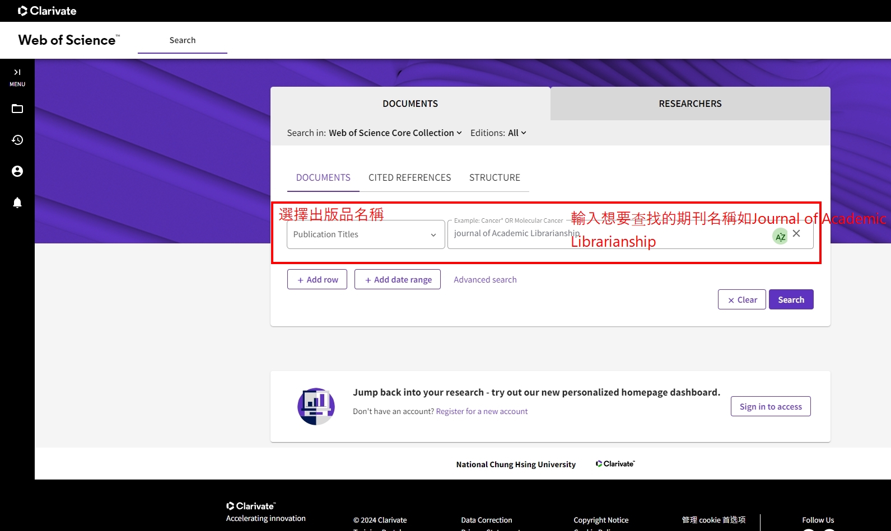Open the Advanced search link
This screenshot has width=891, height=531.
485,280
